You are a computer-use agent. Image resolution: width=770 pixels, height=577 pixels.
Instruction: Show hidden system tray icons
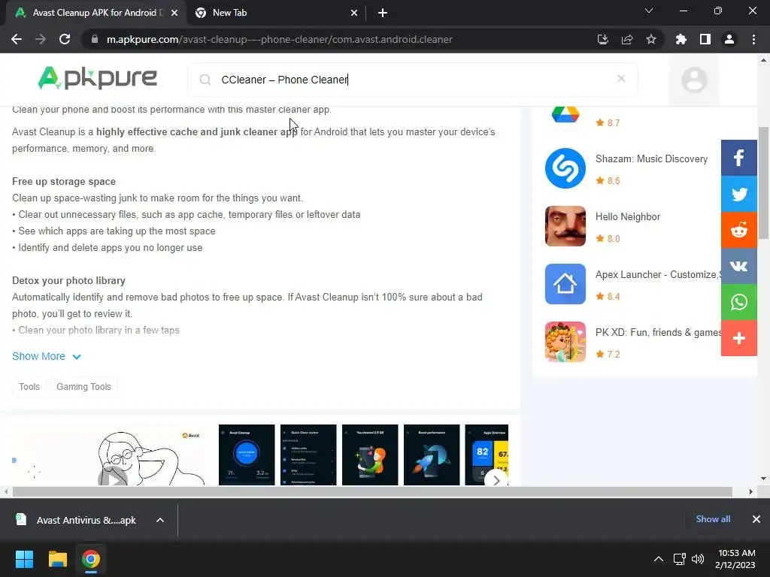659,559
